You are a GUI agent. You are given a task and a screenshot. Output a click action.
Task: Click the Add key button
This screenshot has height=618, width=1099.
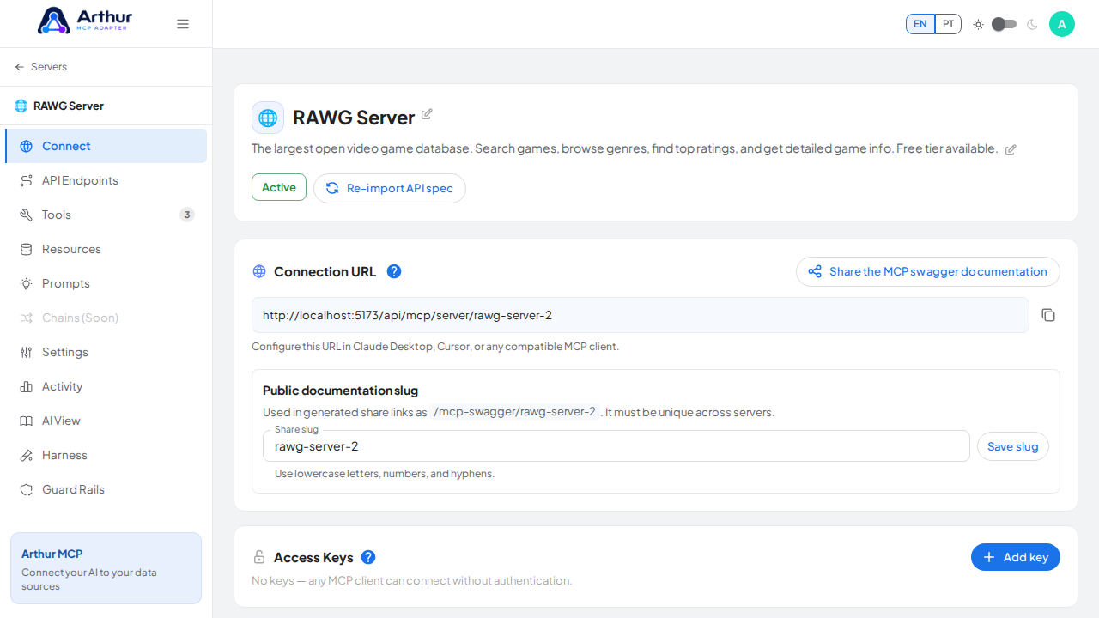tap(1016, 557)
